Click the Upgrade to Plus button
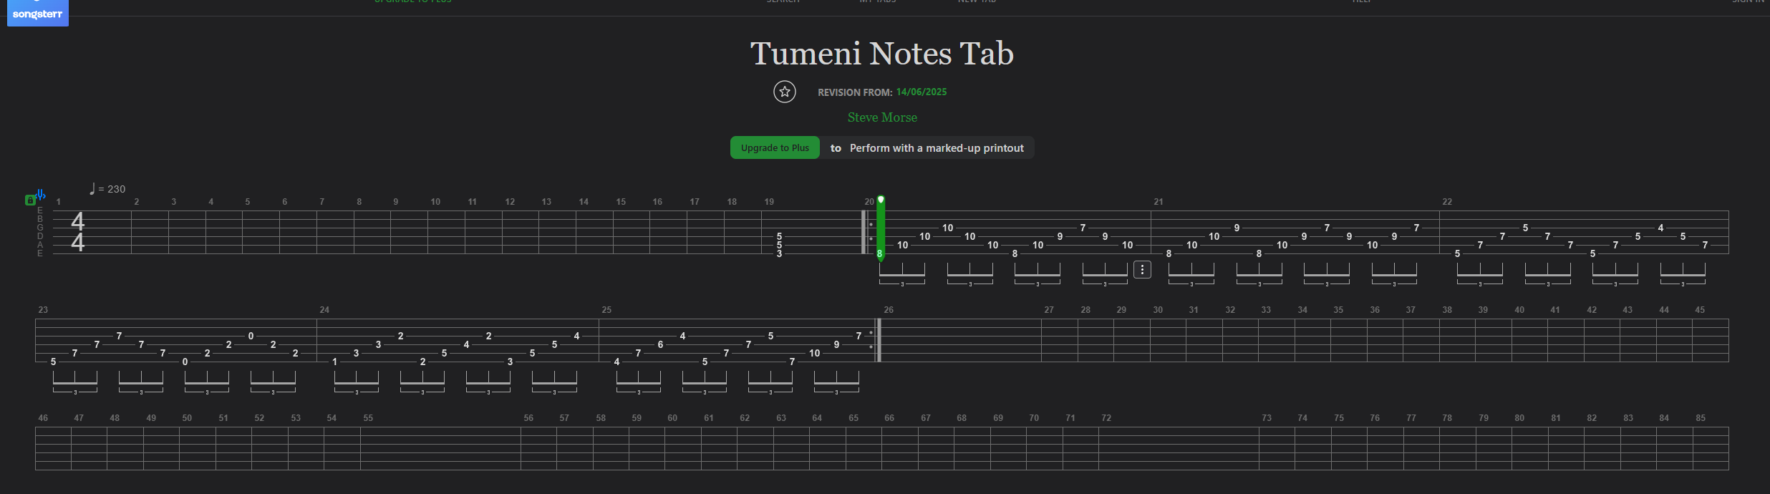Screen dimensions: 1770x494 pos(775,147)
